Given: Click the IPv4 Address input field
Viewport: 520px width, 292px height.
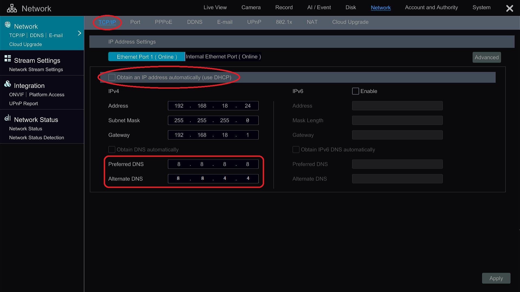Looking at the screenshot, I should tap(213, 106).
